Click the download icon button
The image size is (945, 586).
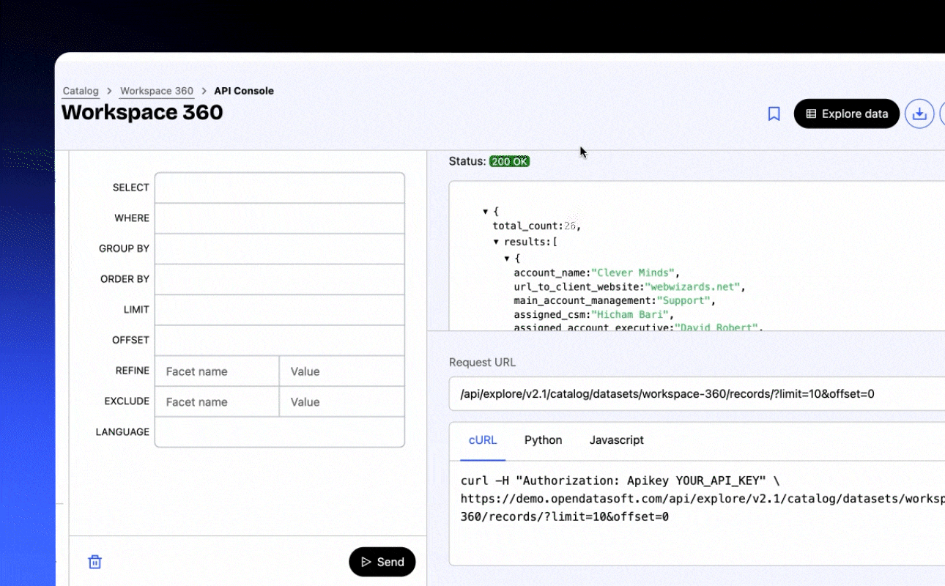click(919, 114)
